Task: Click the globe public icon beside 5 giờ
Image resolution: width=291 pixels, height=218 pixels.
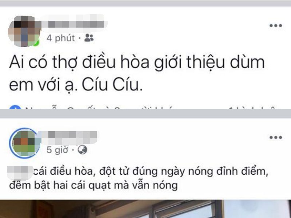Action: [x=82, y=150]
